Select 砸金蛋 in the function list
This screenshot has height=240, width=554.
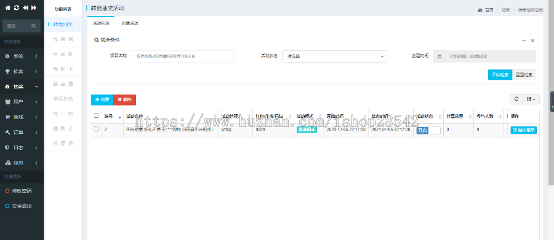pyautogui.click(x=63, y=84)
